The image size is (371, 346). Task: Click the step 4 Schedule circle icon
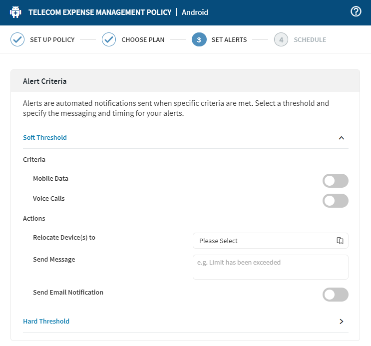click(281, 40)
